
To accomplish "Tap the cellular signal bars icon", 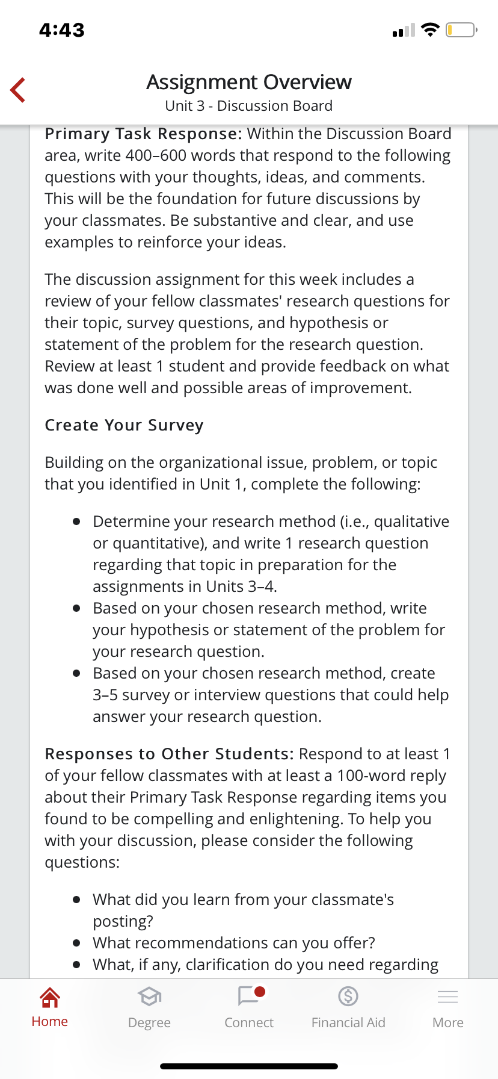I will point(404,30).
